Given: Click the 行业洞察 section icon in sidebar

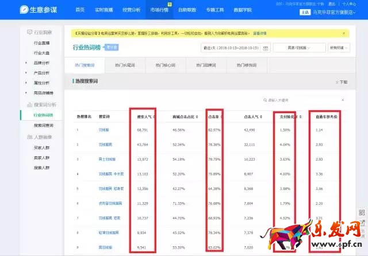Looking at the screenshot, I should (x=29, y=32).
